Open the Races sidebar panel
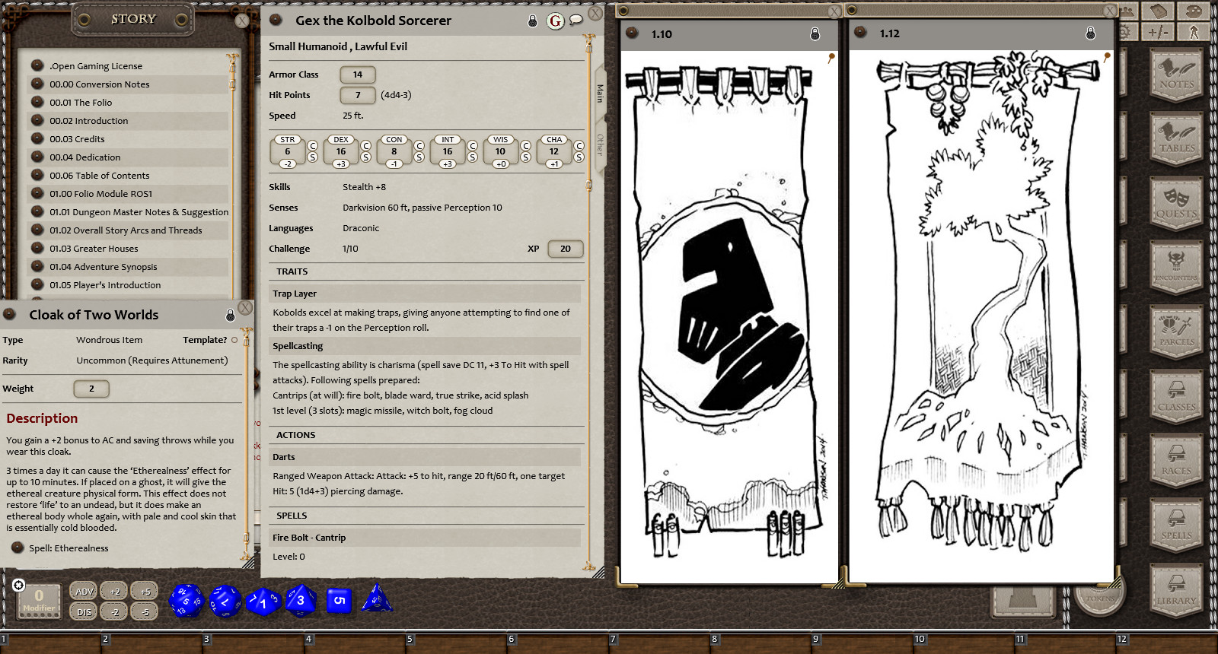The width and height of the screenshot is (1218, 654). (1176, 461)
